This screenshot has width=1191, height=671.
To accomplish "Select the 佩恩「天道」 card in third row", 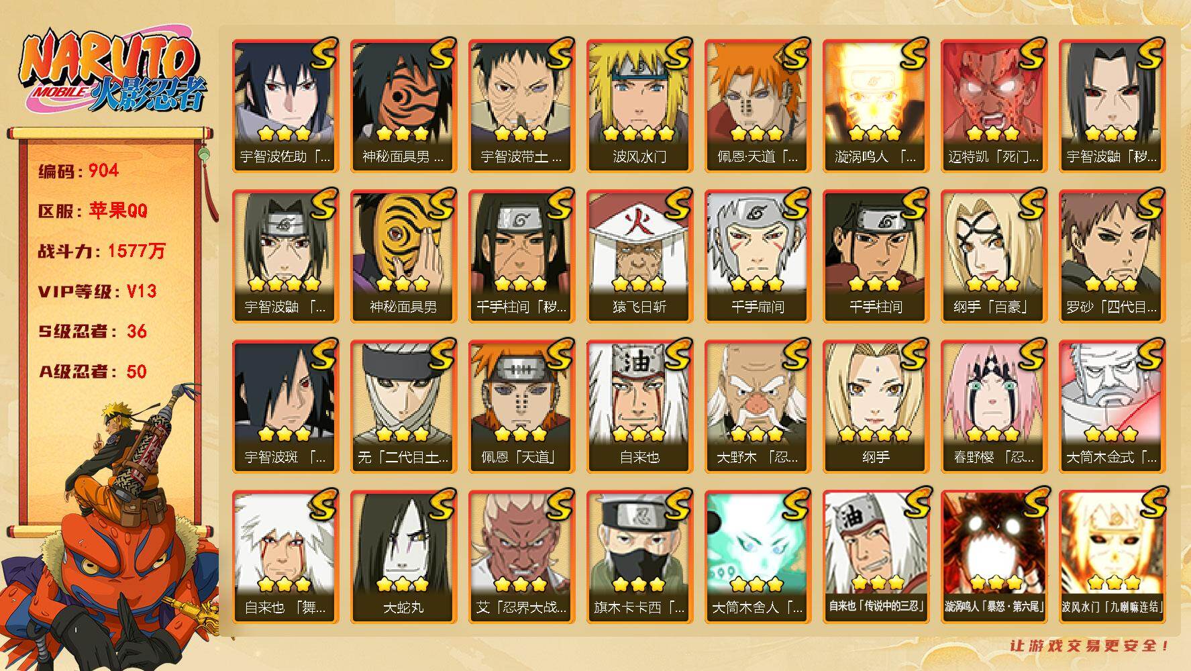I will pyautogui.click(x=521, y=406).
